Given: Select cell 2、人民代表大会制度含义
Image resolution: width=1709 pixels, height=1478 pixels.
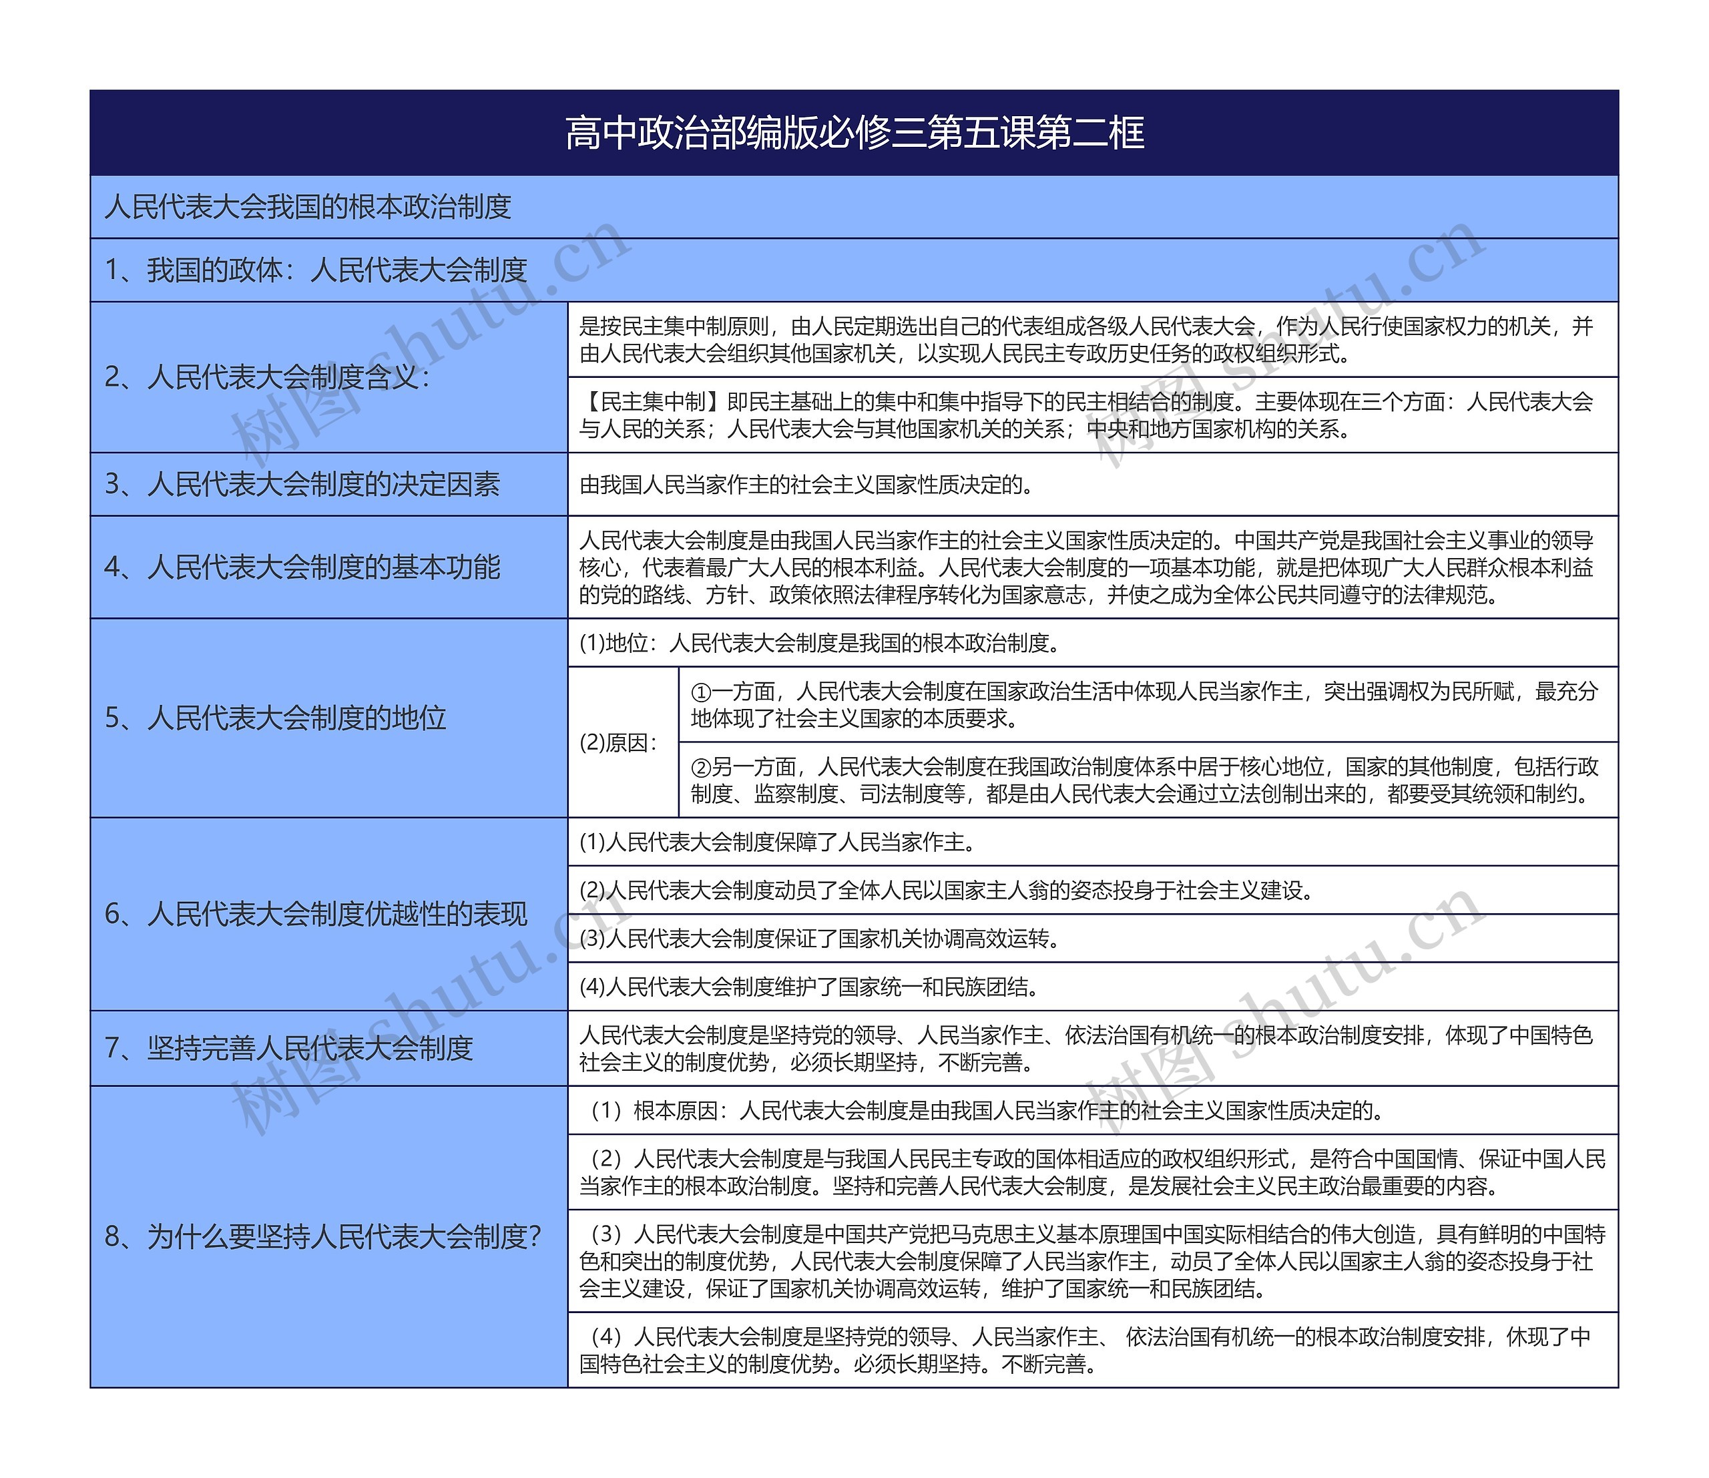Looking at the screenshot, I should pyautogui.click(x=329, y=377).
